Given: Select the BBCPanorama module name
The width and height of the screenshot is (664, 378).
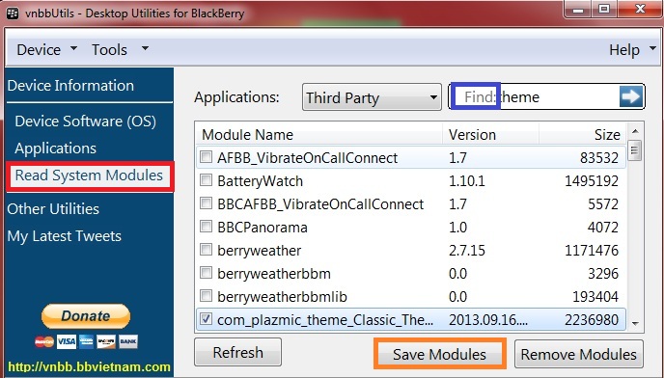Looking at the screenshot, I should [x=263, y=228].
